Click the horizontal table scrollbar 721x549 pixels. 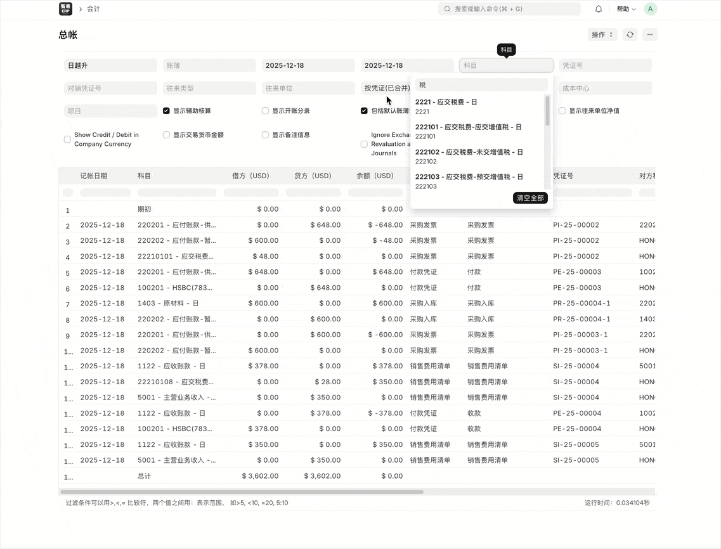242,491
